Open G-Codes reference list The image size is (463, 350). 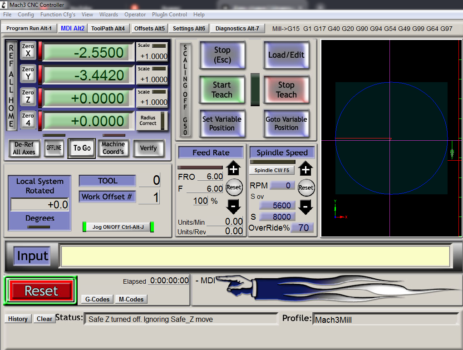(x=97, y=299)
